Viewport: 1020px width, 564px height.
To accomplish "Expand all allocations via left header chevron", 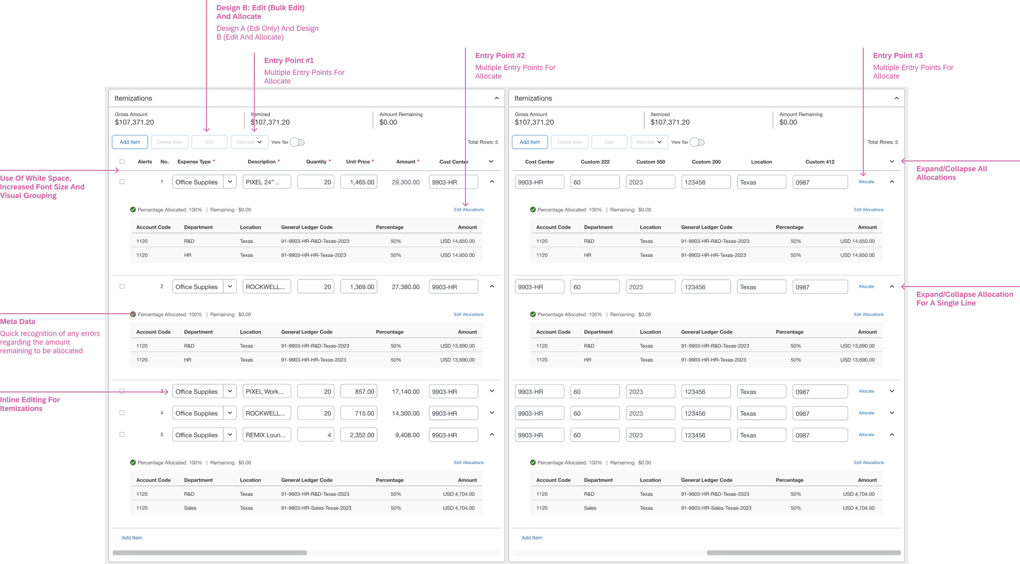I will 491,161.
